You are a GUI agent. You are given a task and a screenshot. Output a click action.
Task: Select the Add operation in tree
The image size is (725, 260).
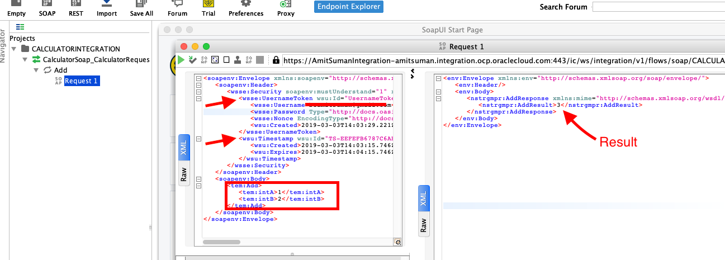point(60,70)
